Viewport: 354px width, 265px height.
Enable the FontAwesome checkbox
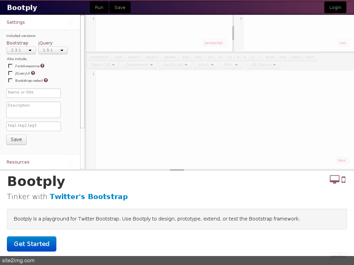[x=10, y=66]
